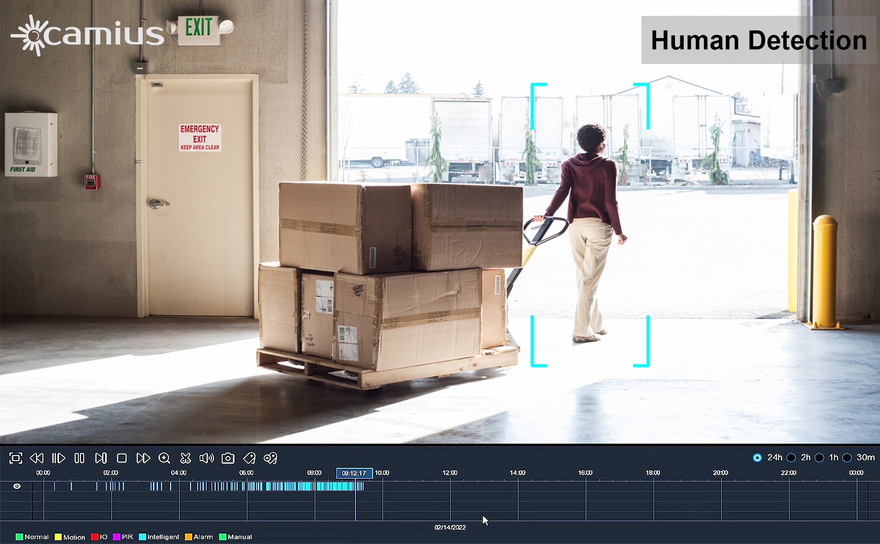Pause the video playback
The width and height of the screenshot is (880, 544).
[79, 458]
